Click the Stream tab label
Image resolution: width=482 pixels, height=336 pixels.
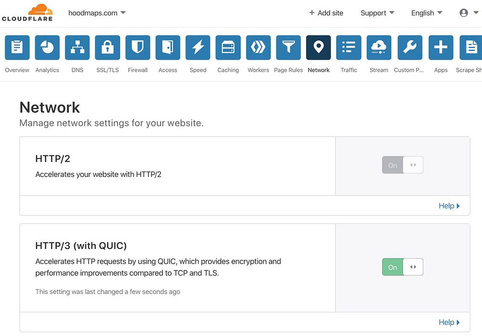click(x=379, y=70)
